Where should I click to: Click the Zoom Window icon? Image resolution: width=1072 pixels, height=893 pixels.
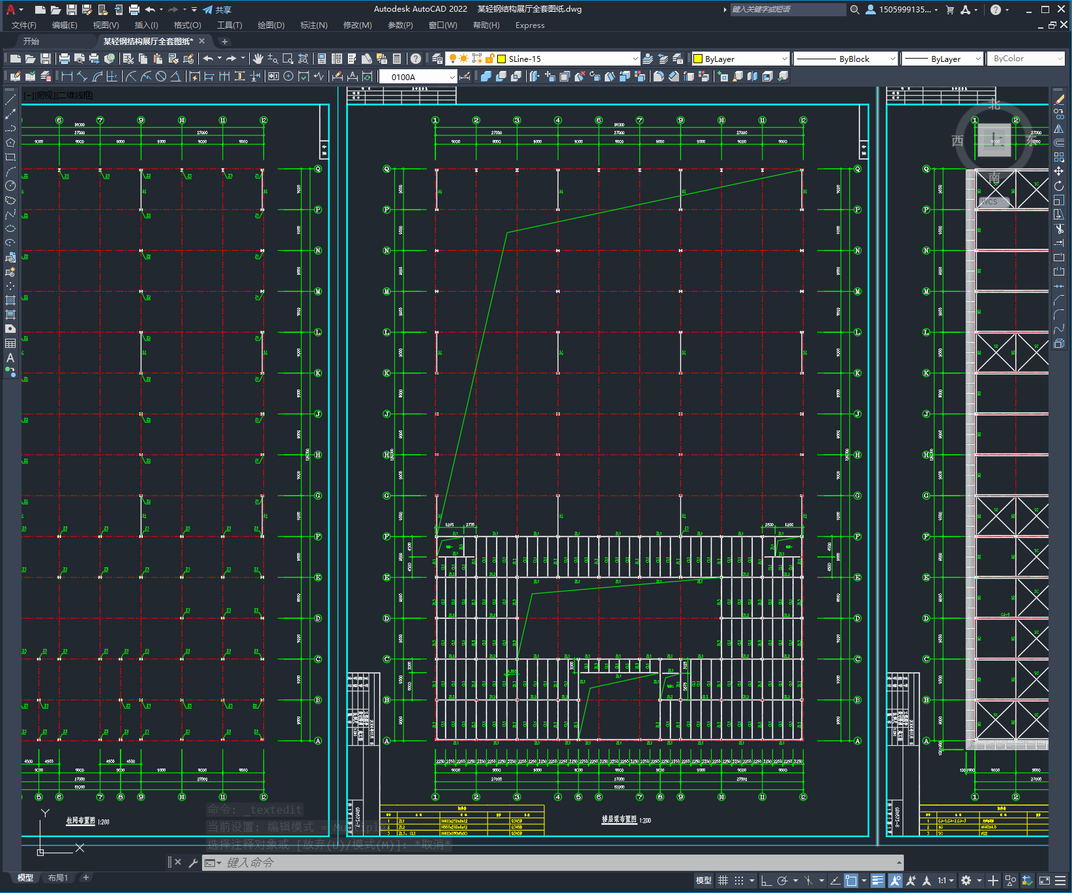[x=287, y=59]
